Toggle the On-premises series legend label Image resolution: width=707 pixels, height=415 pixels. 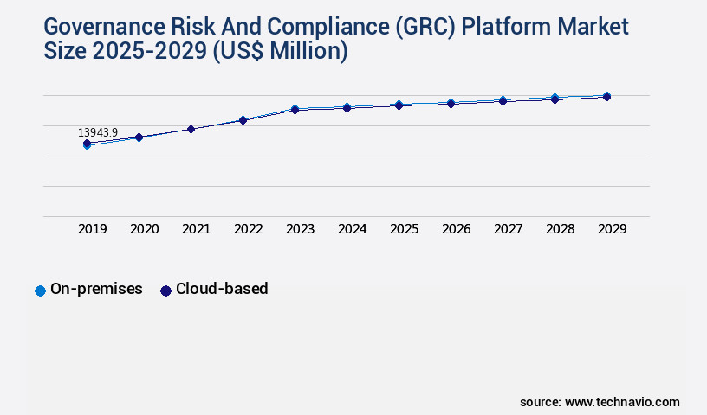coord(96,290)
